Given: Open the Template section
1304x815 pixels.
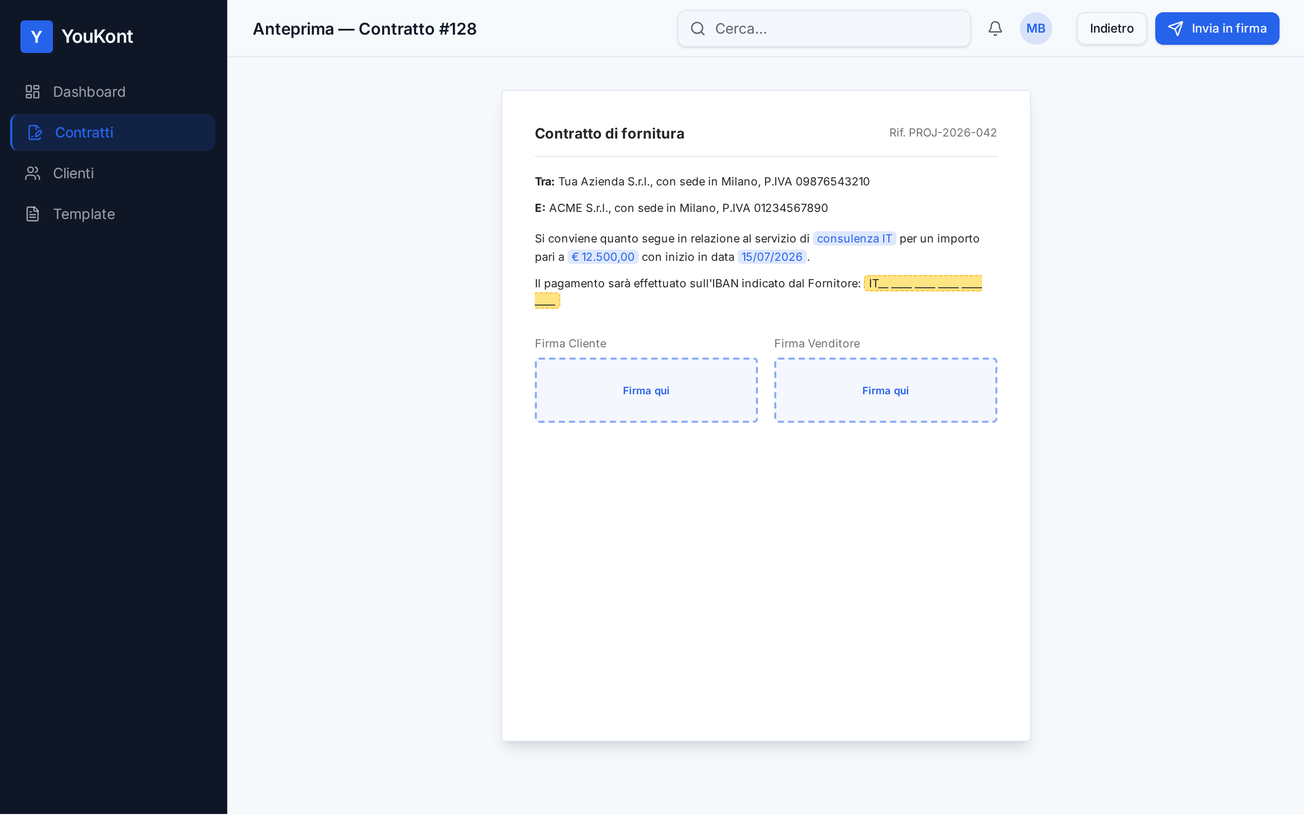Looking at the screenshot, I should (113, 214).
